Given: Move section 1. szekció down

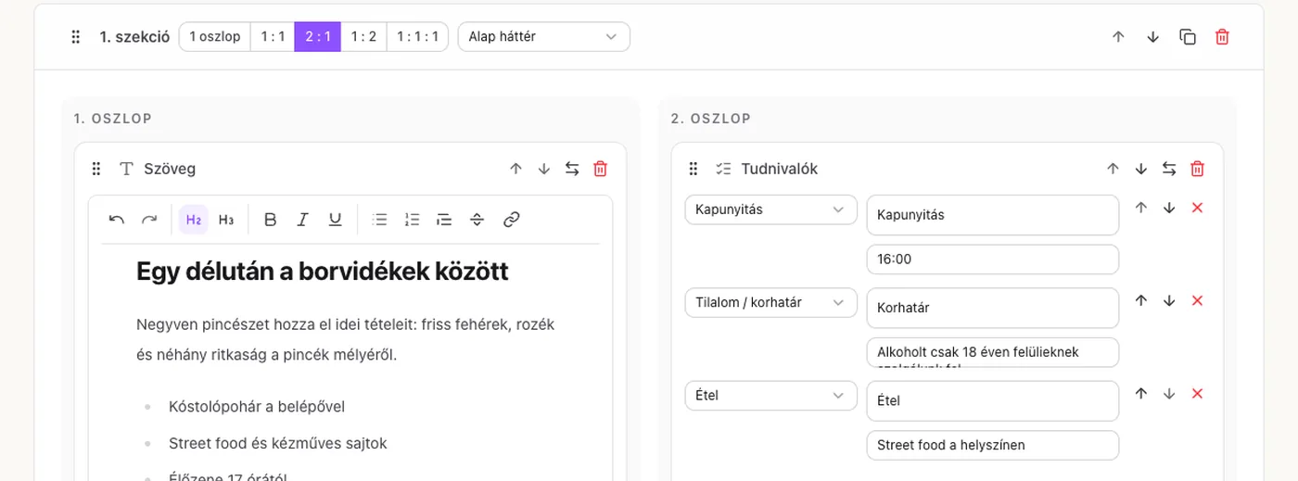Looking at the screenshot, I should coord(1152,37).
